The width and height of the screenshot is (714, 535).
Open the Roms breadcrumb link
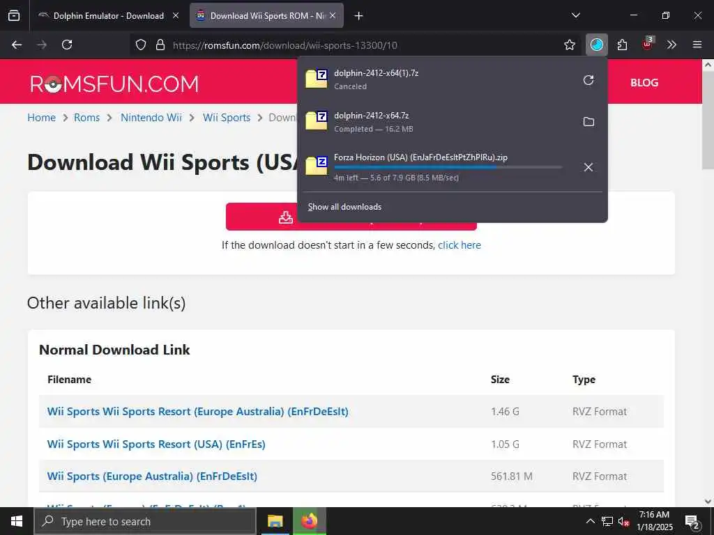tap(86, 117)
